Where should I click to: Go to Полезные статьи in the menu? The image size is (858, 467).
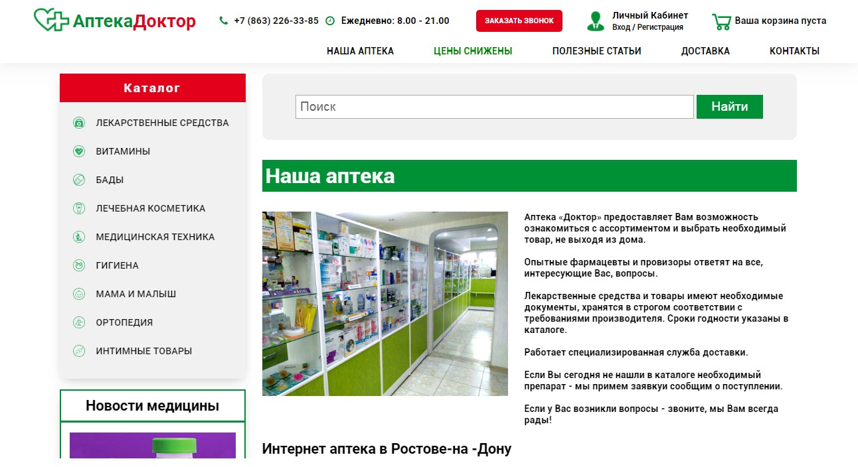[x=597, y=51]
